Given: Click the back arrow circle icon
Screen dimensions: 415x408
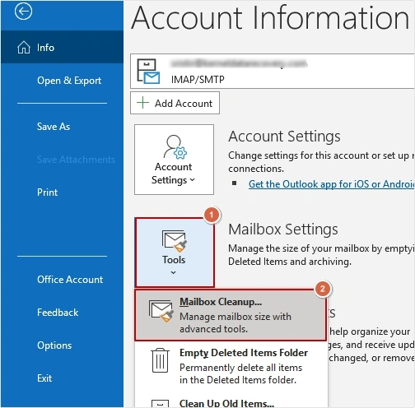Looking at the screenshot, I should coord(23,12).
